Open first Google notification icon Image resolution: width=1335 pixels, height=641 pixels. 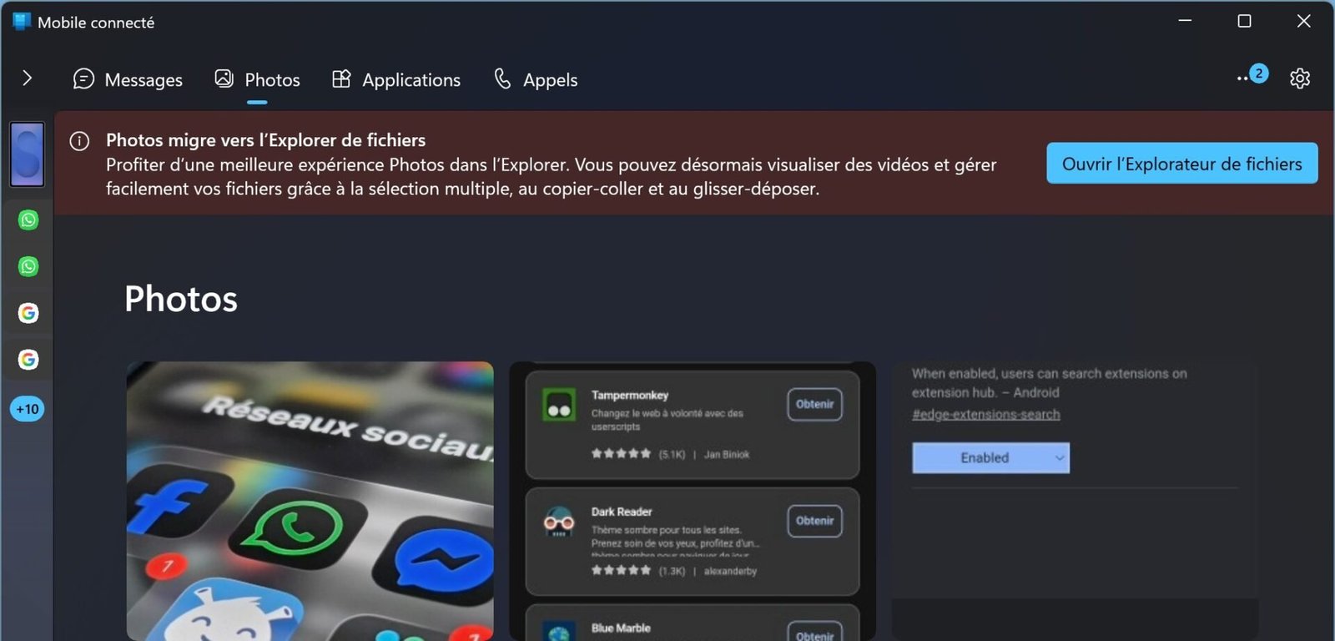pyautogui.click(x=28, y=313)
